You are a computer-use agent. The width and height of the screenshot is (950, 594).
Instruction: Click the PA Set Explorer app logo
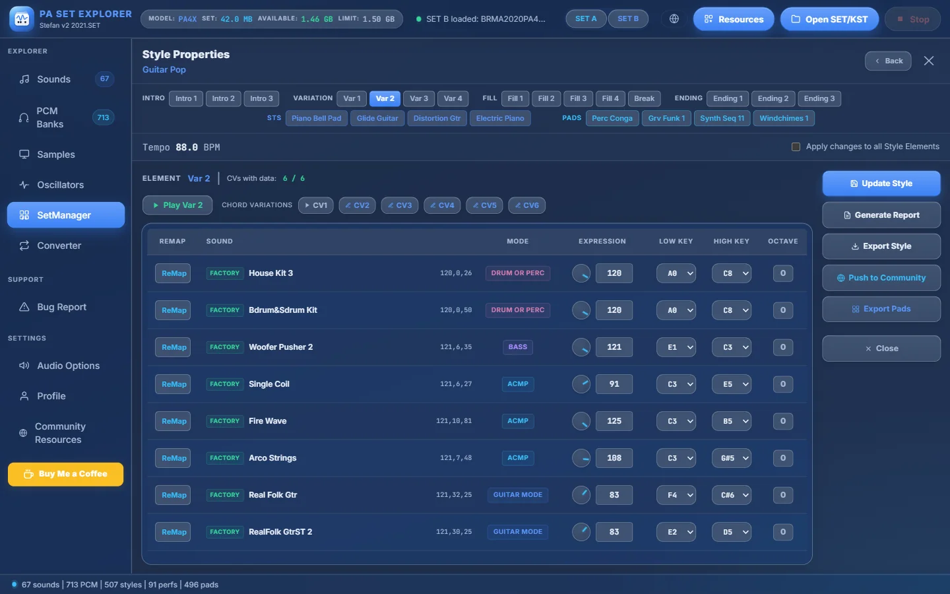22,19
